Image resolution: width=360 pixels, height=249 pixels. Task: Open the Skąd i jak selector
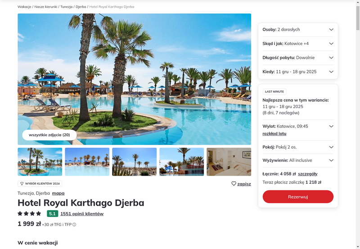pyautogui.click(x=298, y=44)
